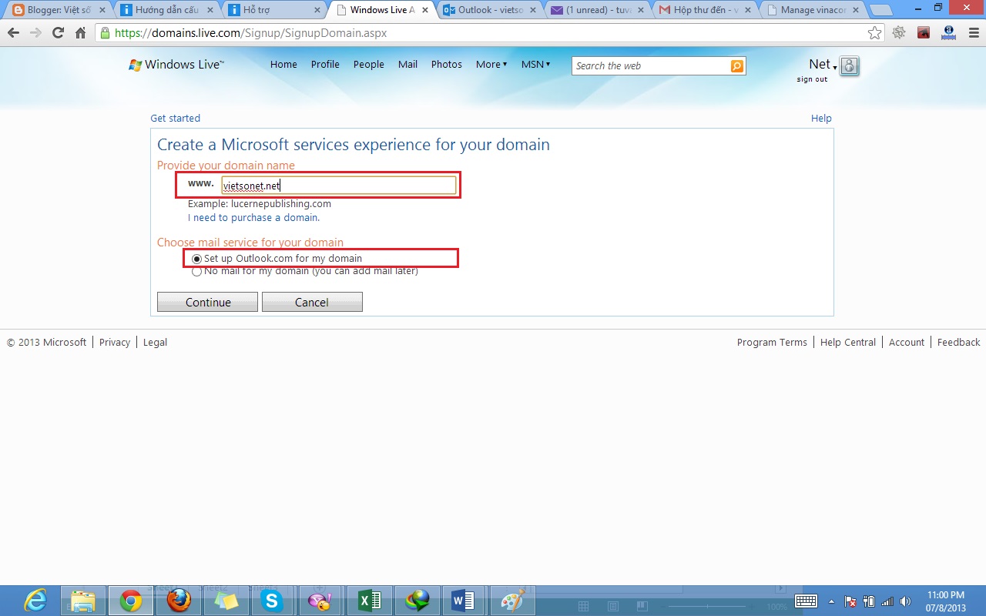The image size is (986, 616).
Task: Open the Legal footer link
Action: (155, 343)
